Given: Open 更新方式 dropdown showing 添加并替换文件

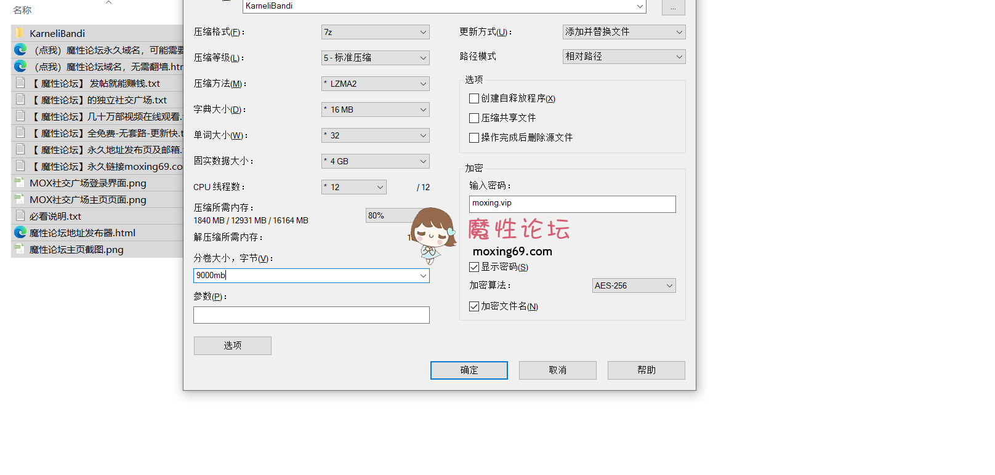Looking at the screenshot, I should click(x=624, y=32).
